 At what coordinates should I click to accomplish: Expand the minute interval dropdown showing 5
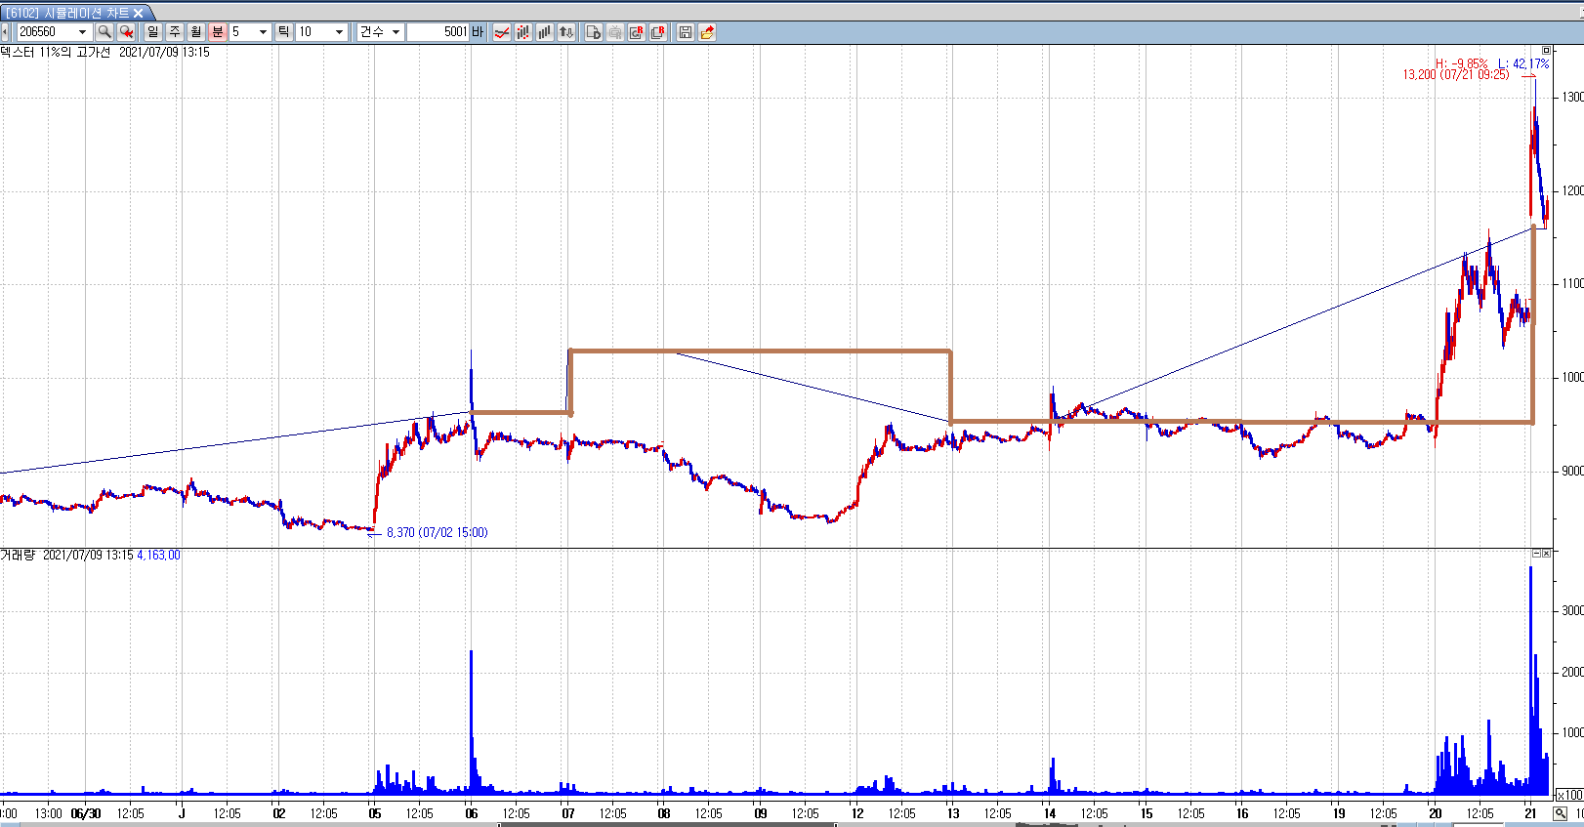(x=263, y=32)
